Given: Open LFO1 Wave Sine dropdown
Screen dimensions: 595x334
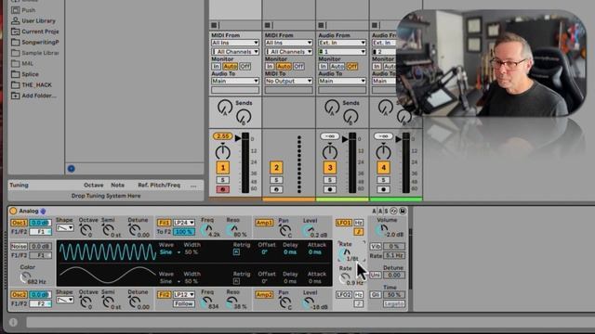Looking at the screenshot, I should pos(169,252).
